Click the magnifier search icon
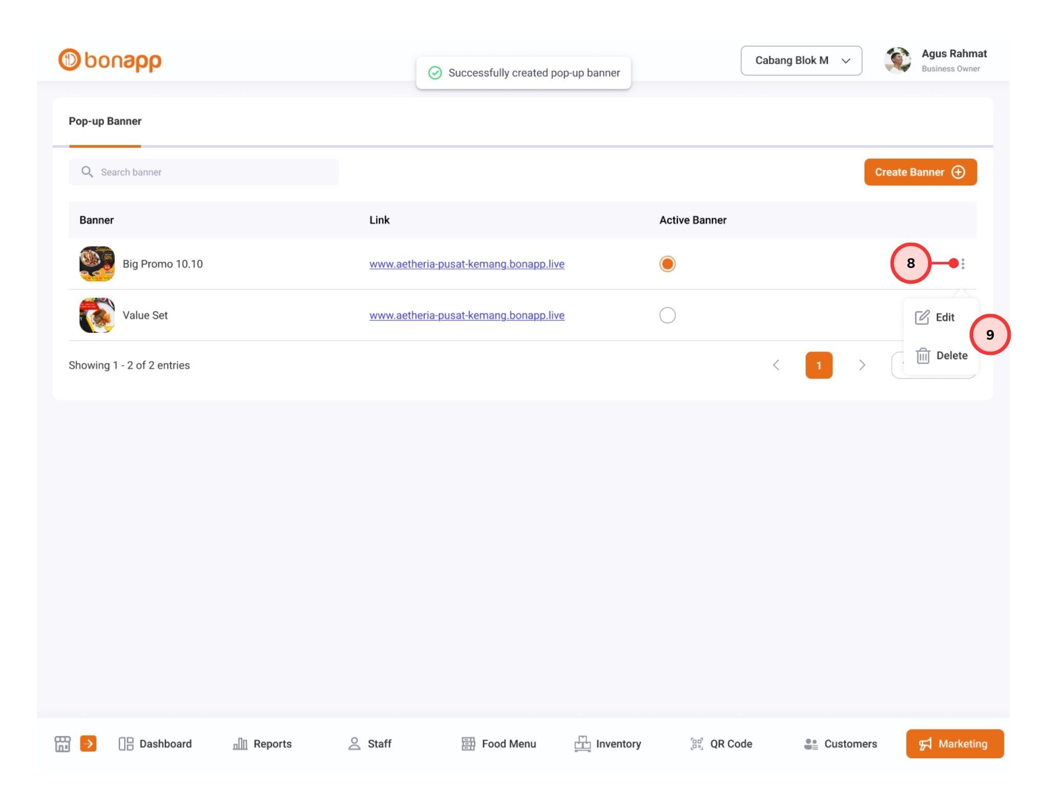Image resolution: width=1049 pixels, height=794 pixels. tap(87, 172)
